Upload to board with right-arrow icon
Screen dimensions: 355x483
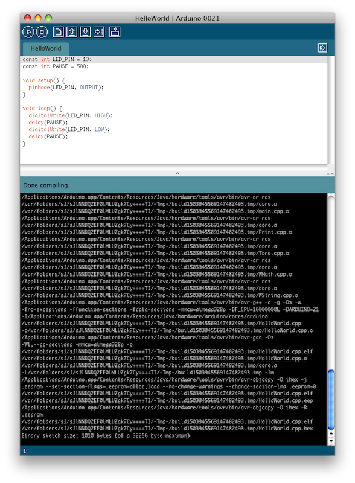click(x=99, y=32)
